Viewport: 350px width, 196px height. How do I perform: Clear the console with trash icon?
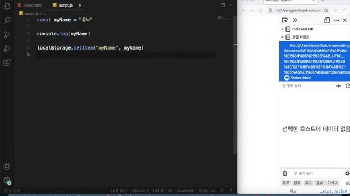tap(285, 173)
